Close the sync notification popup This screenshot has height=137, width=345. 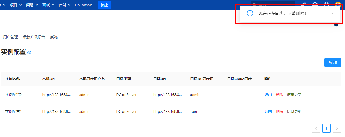point(332,13)
